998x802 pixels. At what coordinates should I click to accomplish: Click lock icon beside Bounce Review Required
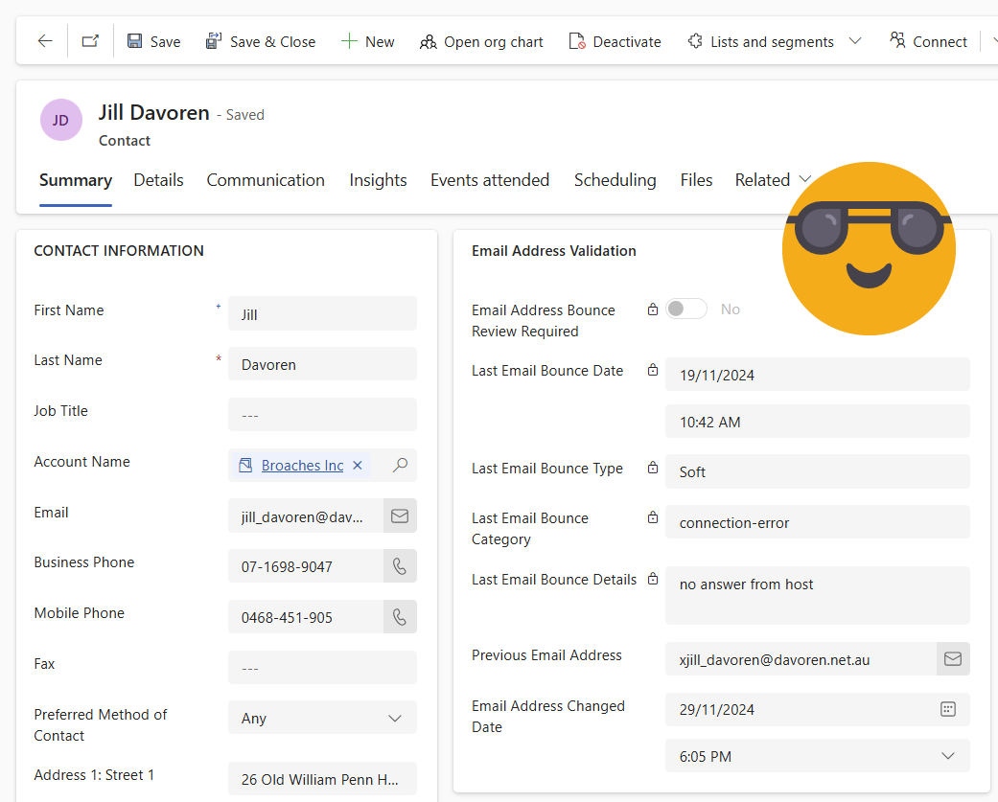pos(653,309)
